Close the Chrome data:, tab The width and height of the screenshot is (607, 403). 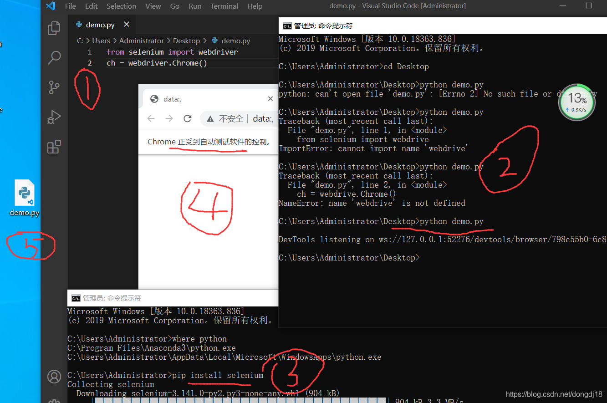point(270,99)
